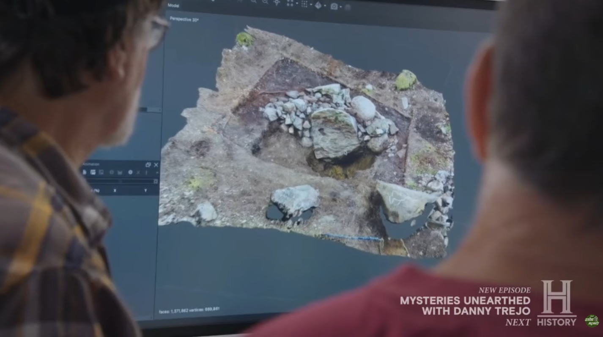Click the zoom out magnifier icon

pyautogui.click(x=265, y=2)
